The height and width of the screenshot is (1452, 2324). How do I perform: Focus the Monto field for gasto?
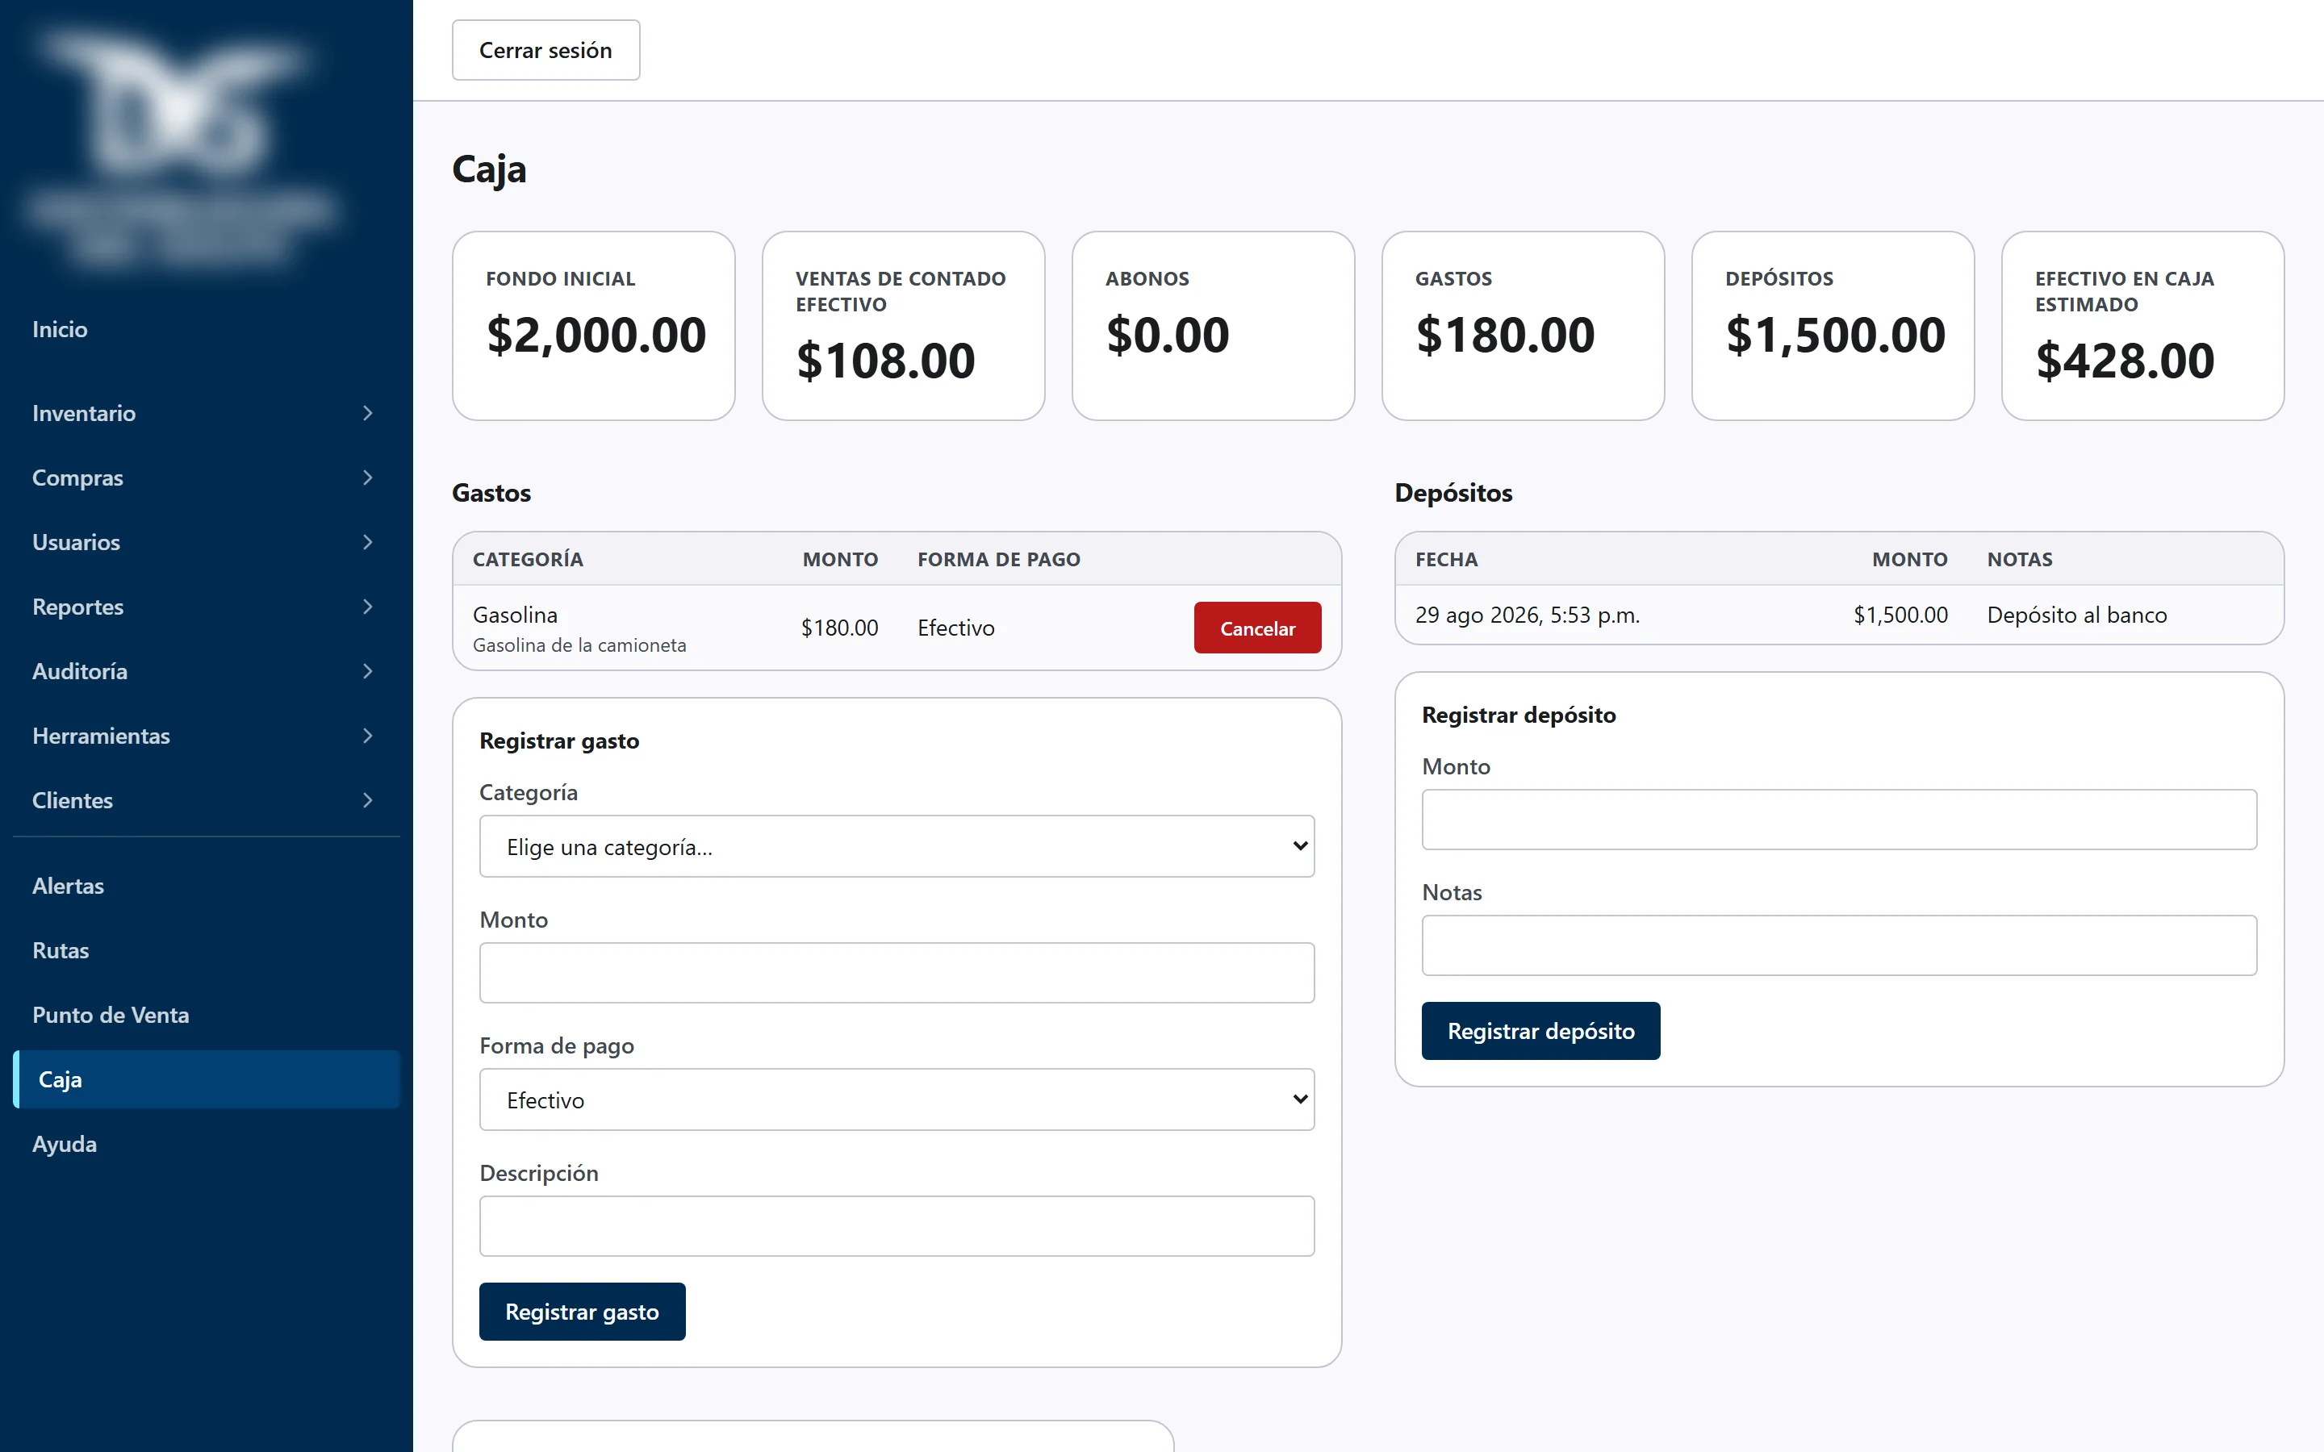[x=896, y=973]
